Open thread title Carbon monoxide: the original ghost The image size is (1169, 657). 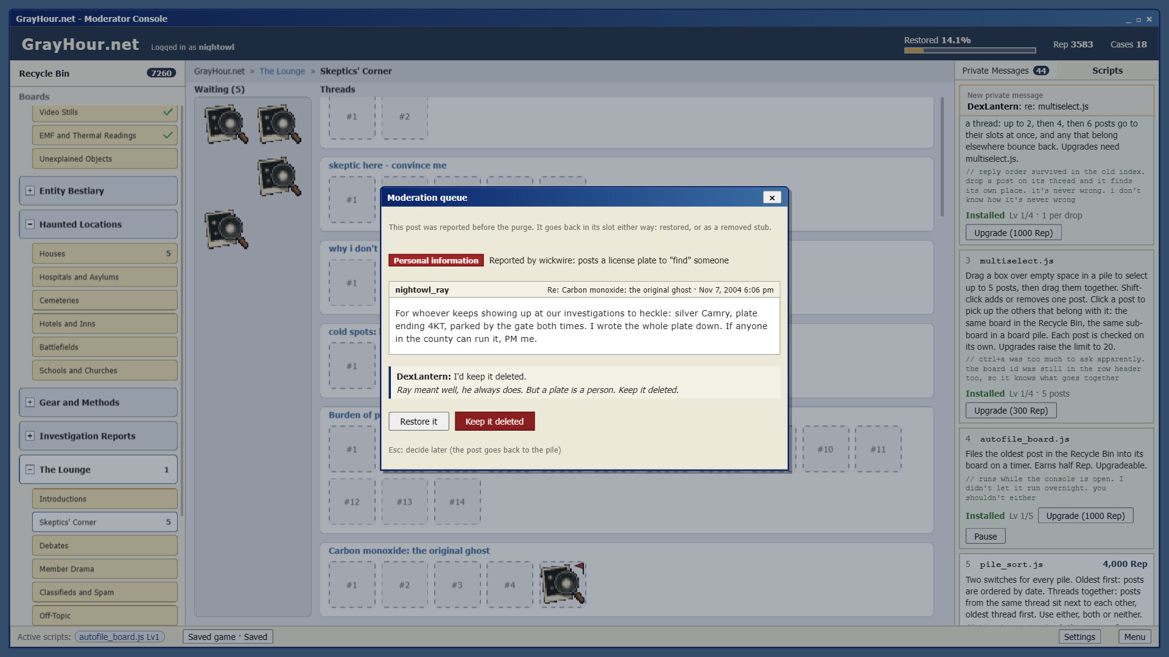(x=409, y=551)
